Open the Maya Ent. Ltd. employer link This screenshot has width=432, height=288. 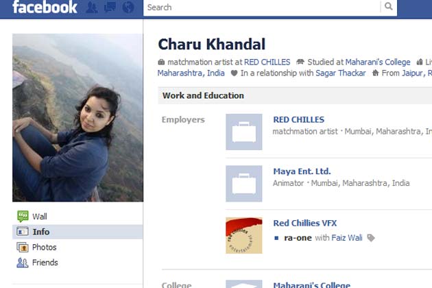coord(302,171)
